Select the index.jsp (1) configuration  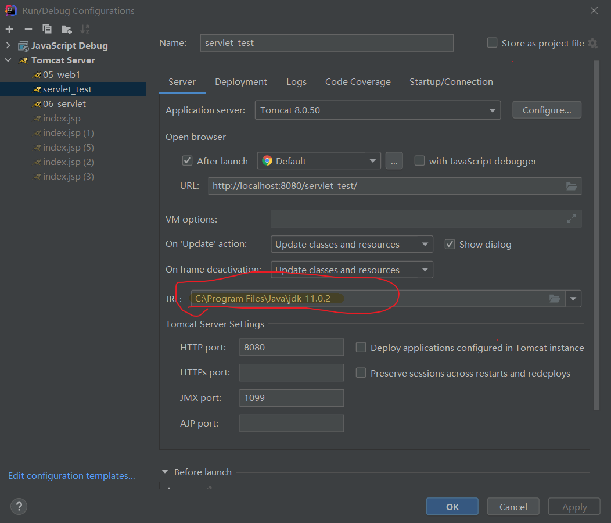[x=73, y=133]
